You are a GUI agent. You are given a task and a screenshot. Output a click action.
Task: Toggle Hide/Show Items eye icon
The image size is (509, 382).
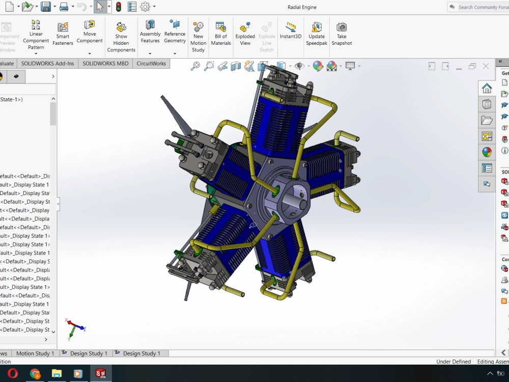coord(300,66)
